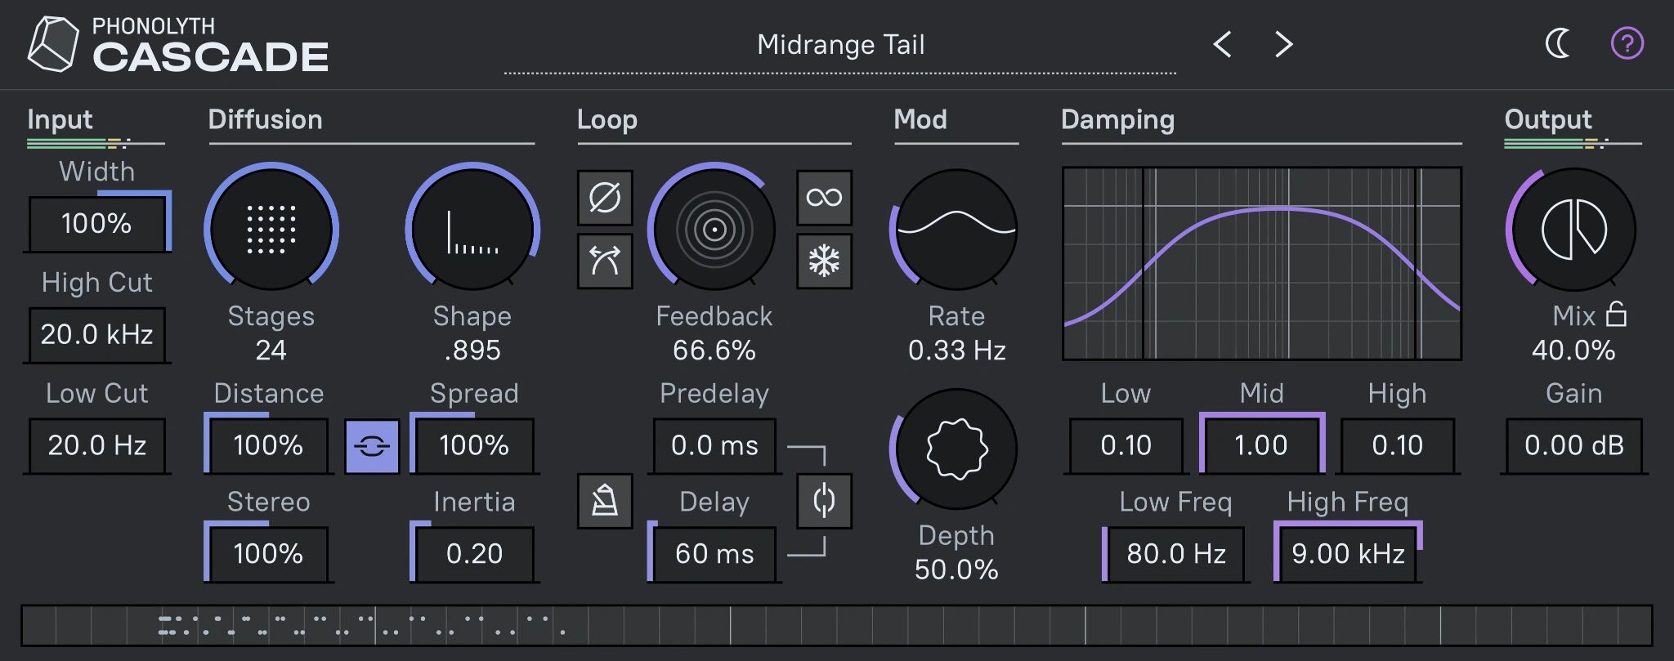Enable metronome tempo sync for delay

(605, 501)
